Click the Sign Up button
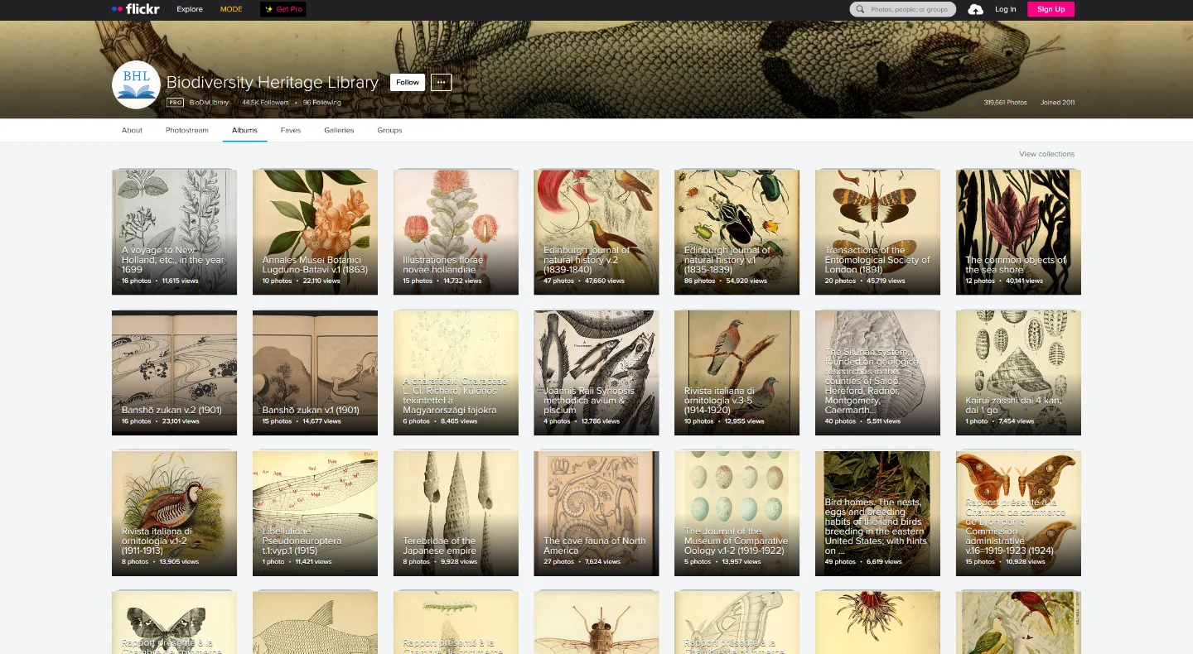Viewport: 1193px width, 654px height. [1051, 9]
